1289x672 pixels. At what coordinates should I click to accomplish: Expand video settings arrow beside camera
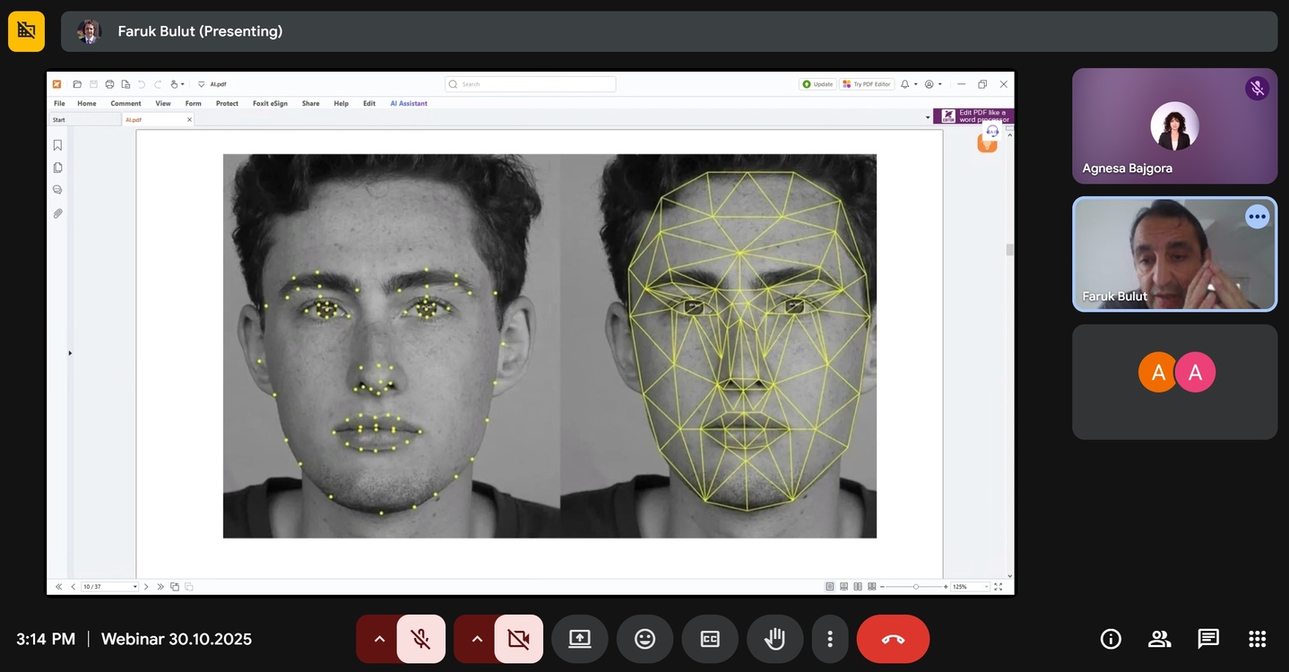pos(477,639)
